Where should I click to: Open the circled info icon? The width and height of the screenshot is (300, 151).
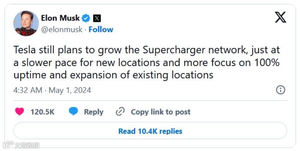click(x=280, y=90)
